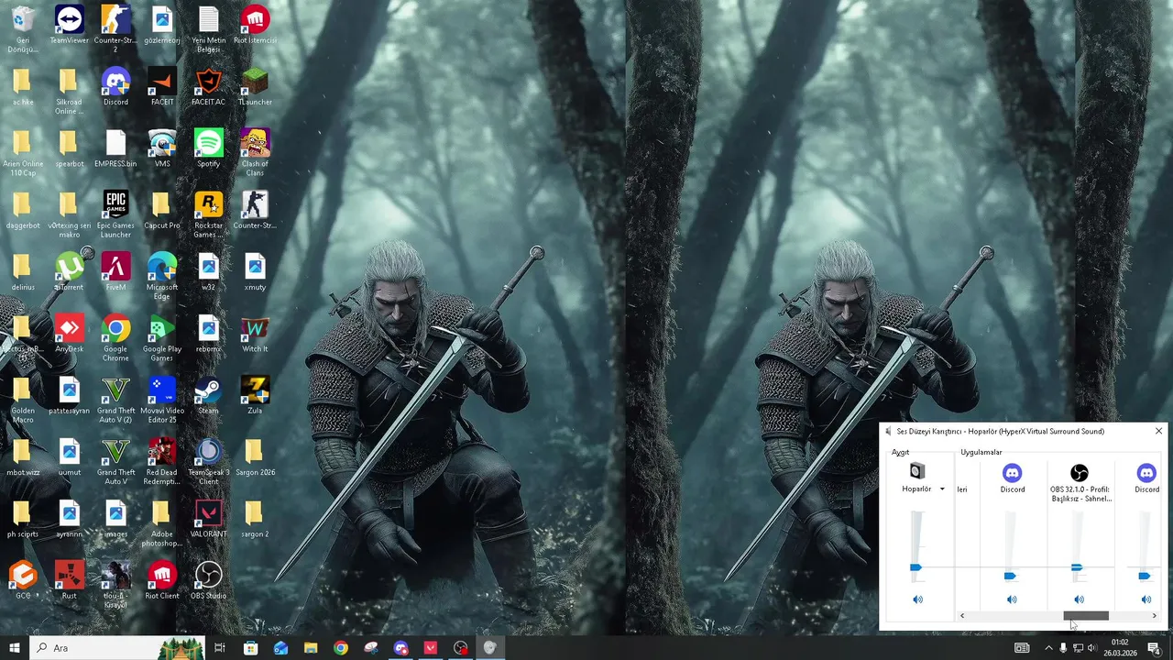Viewport: 1173px width, 660px height.
Task: Select the Riot İstemcisi desktop icon
Action: 255,25
